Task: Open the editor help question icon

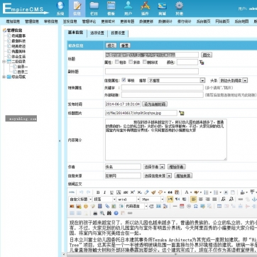Action: [116, 213]
